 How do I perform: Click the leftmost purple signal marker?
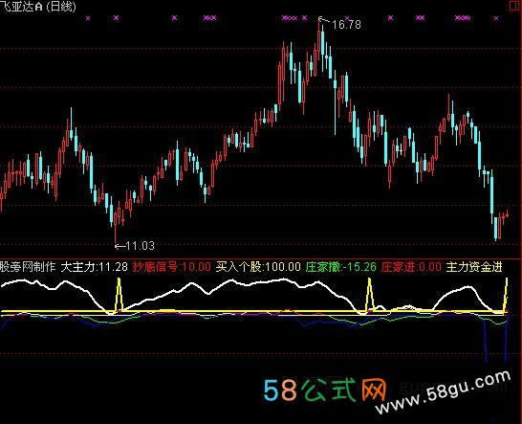tap(88, 18)
